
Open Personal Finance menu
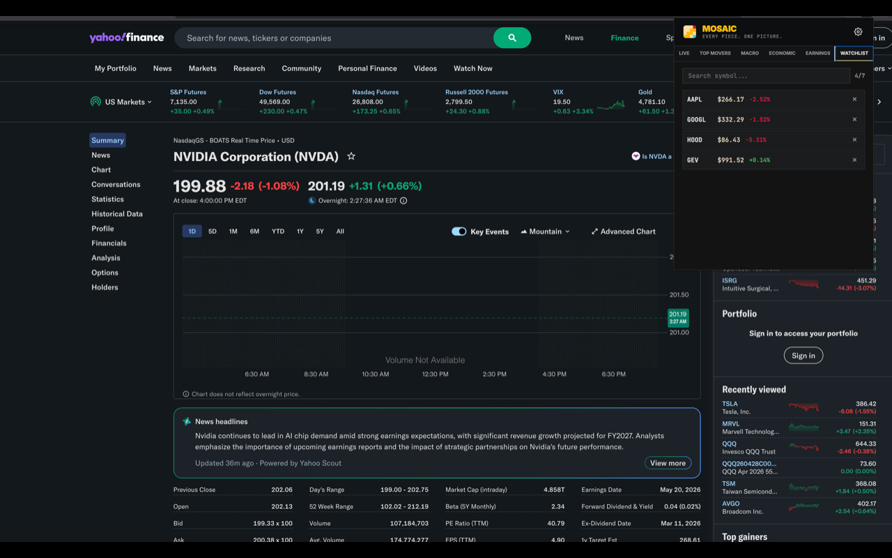367,68
